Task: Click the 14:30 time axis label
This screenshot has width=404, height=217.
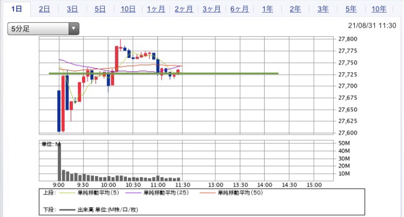Action: coord(289,185)
